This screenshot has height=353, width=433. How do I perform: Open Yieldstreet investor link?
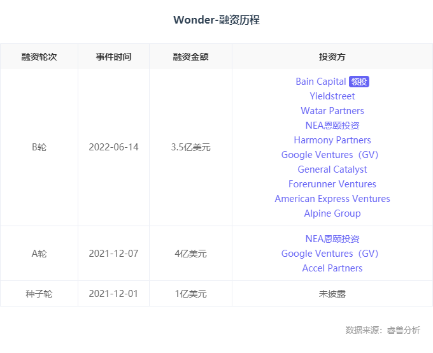(x=332, y=96)
